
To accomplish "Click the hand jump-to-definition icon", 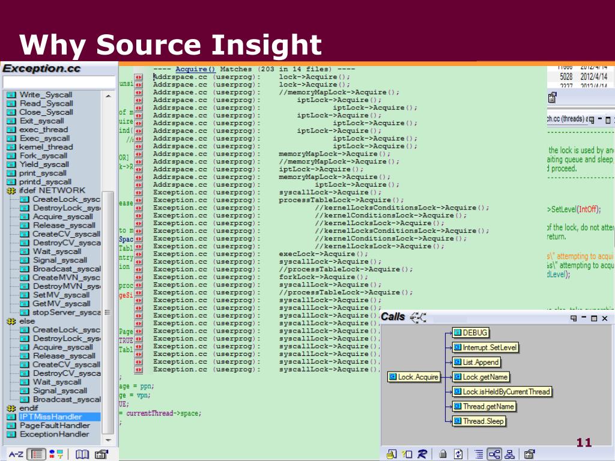I will coord(390,454).
